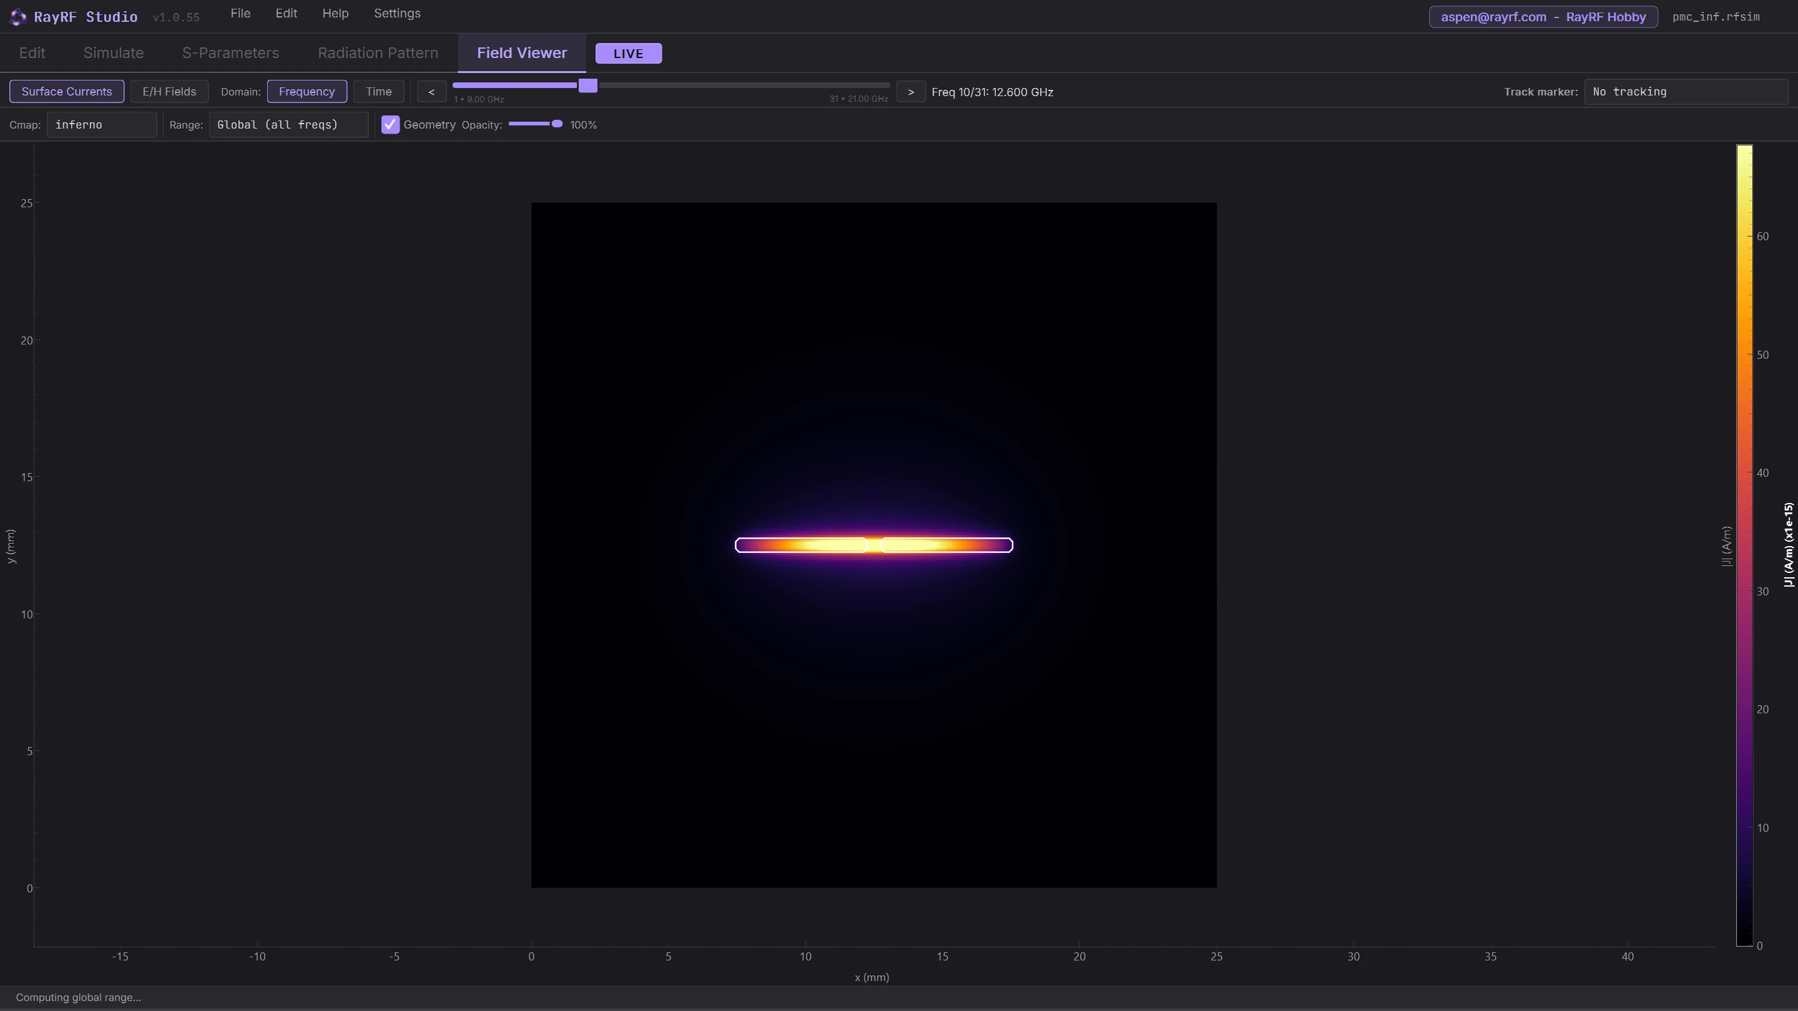Click the inferno colorbar gradient

1744,545
